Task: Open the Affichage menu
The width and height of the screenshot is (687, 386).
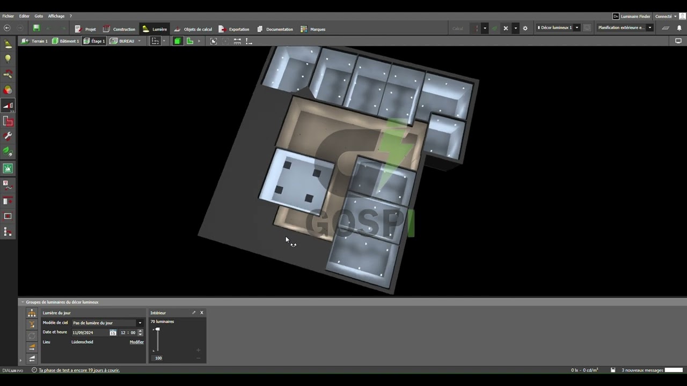Action: 56,16
